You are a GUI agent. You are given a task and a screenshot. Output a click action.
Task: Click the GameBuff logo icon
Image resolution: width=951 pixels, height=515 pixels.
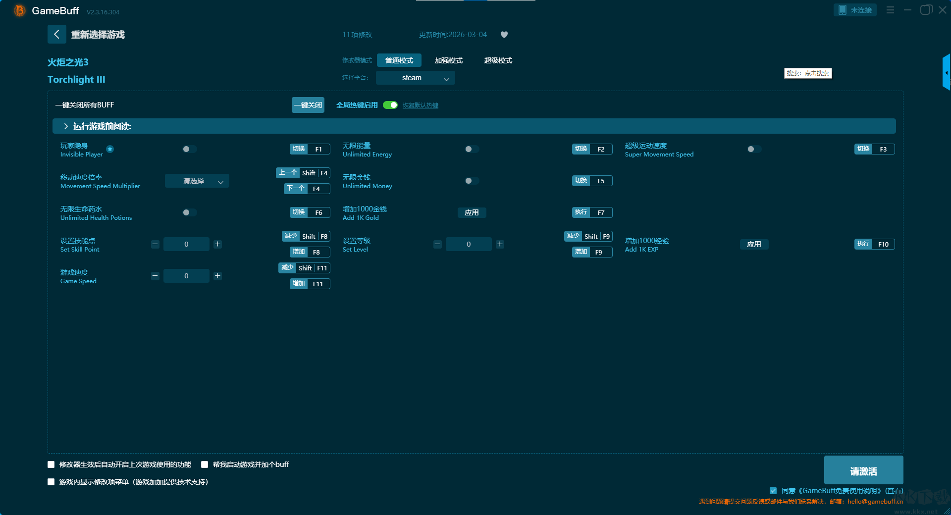(19, 10)
